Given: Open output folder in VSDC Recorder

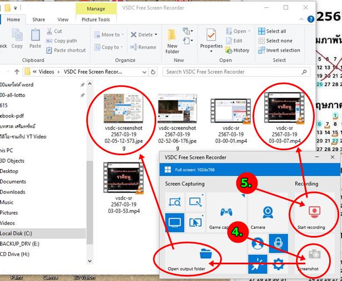Looking at the screenshot, I should point(205,254).
